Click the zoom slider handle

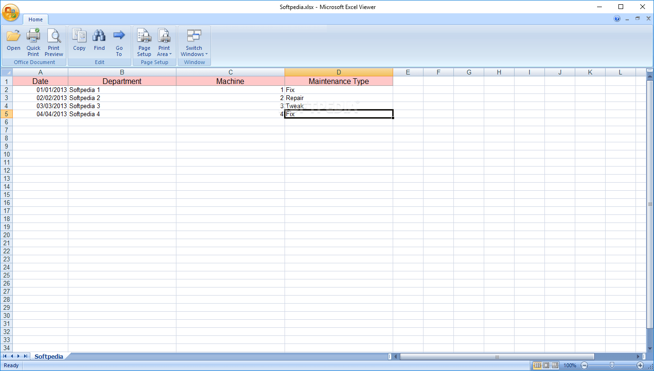612,365
